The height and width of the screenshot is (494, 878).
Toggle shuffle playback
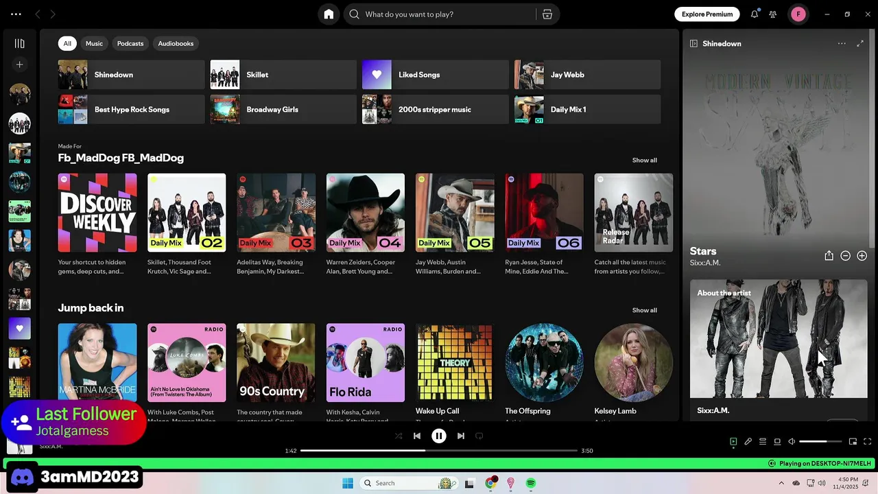(399, 436)
